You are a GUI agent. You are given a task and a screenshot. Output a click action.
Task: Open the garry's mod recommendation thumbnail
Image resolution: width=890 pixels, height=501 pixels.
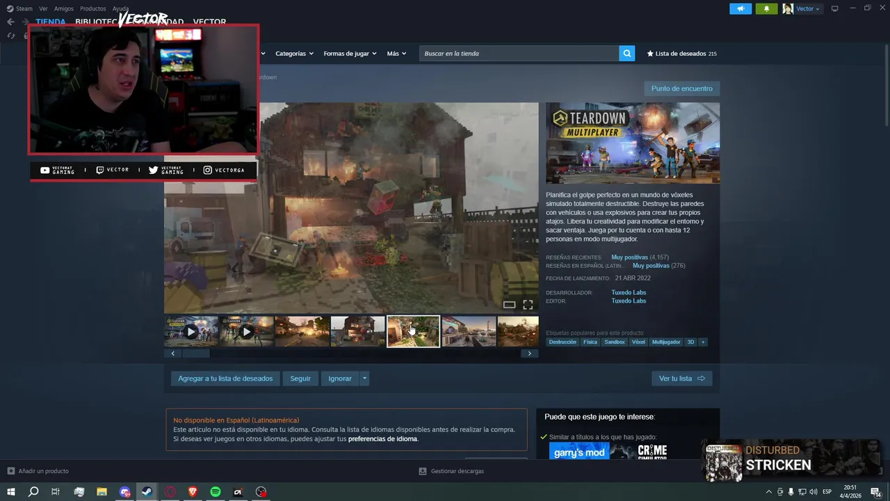pos(579,452)
